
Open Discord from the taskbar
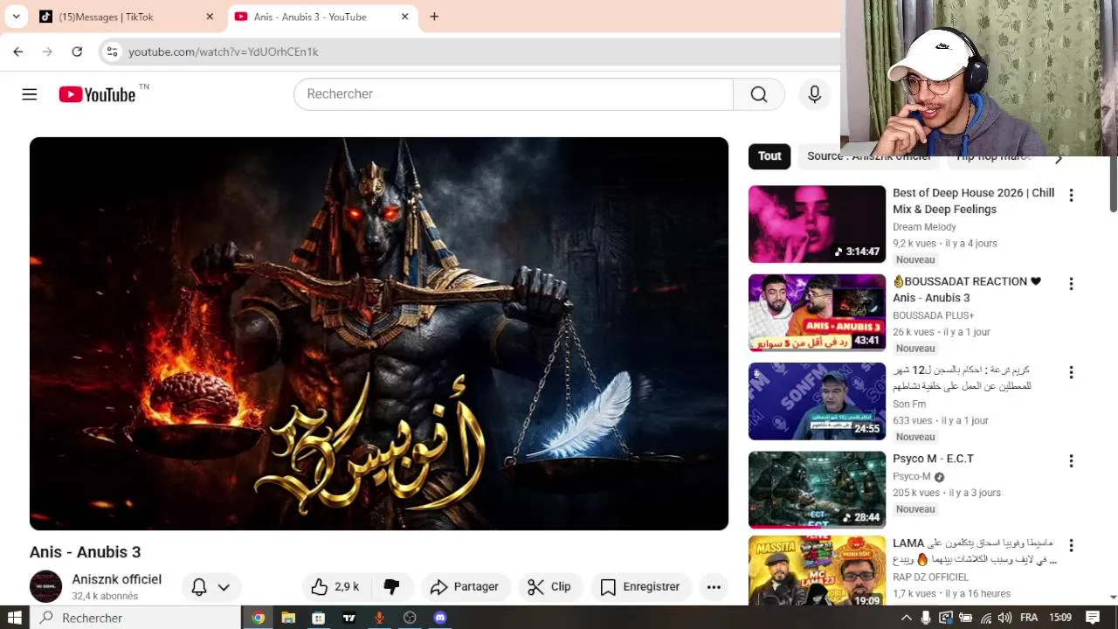[x=440, y=618]
